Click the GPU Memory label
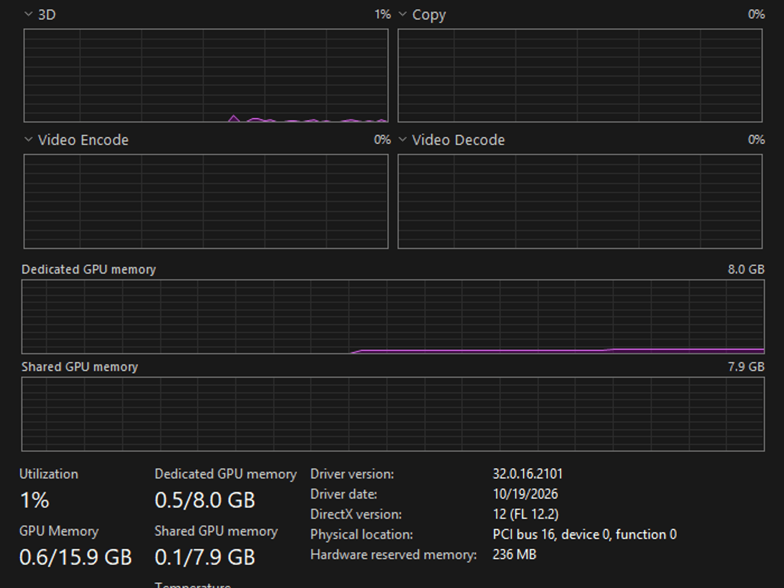This screenshot has height=588, width=784. 59,531
